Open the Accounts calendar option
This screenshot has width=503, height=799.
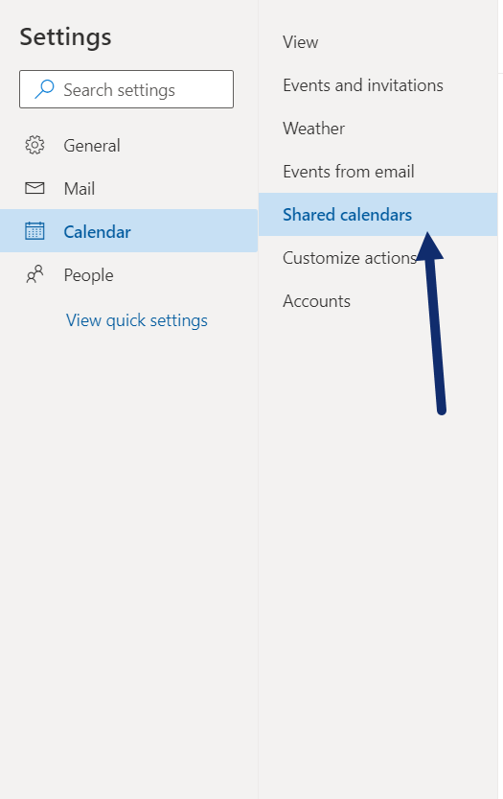(377, 301)
